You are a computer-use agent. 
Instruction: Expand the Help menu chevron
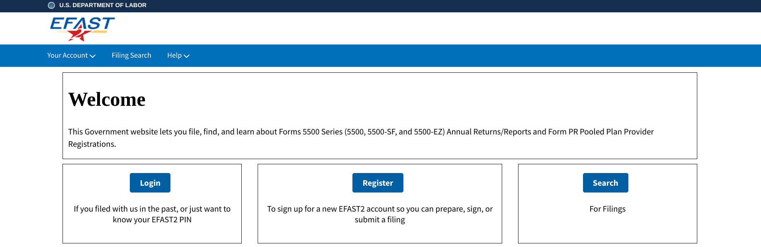(x=187, y=56)
